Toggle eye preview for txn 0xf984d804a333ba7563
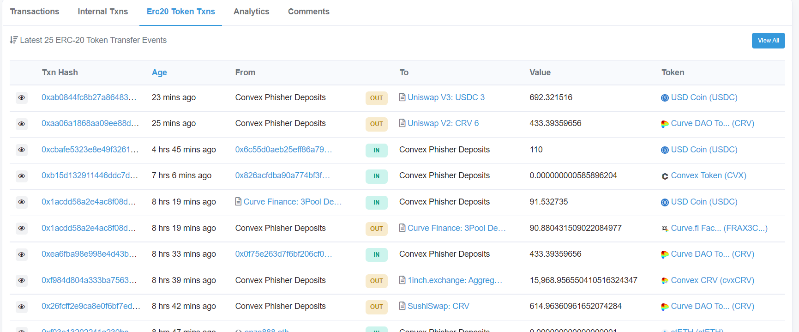The height and width of the screenshot is (332, 799). (22, 281)
